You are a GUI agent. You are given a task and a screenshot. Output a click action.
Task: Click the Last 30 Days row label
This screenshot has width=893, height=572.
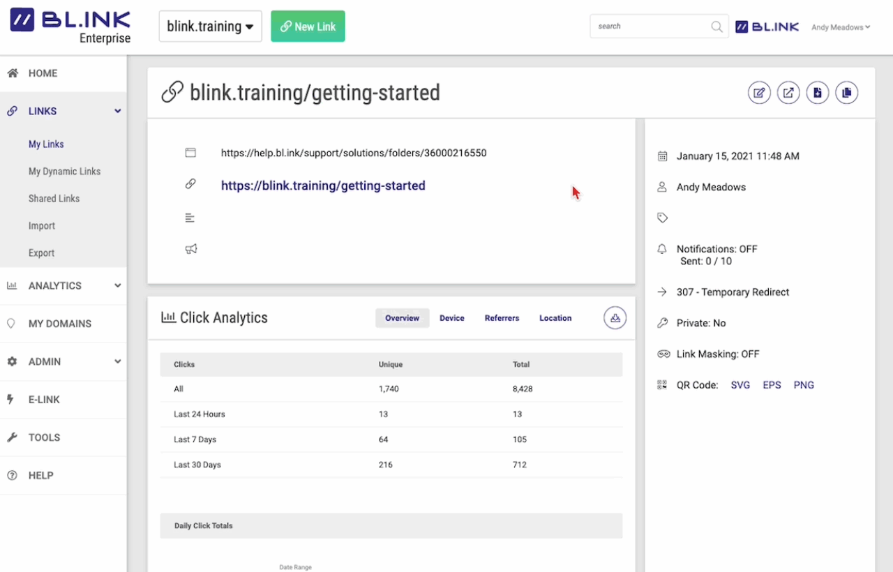pos(197,465)
